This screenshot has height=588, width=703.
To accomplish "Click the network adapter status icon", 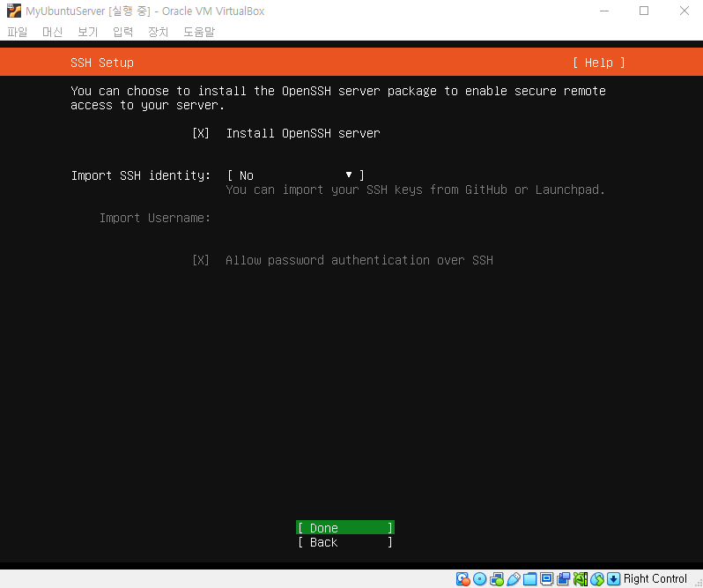I will pyautogui.click(x=497, y=579).
